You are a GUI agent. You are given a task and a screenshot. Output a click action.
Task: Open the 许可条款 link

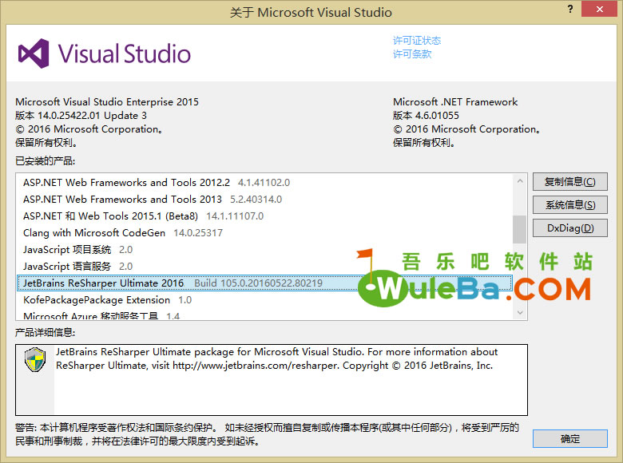pos(412,54)
